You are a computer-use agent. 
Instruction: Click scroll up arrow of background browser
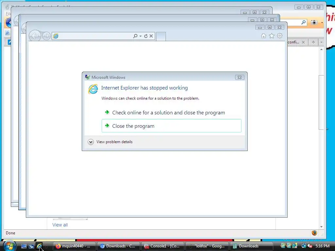pos(321,50)
